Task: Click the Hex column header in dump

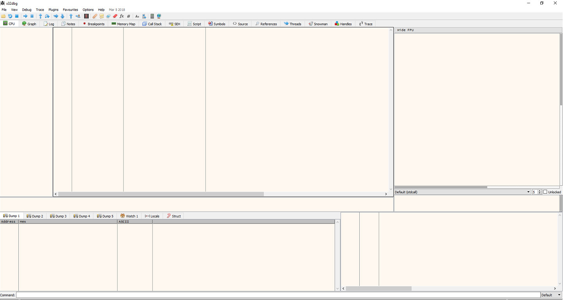Action: tap(68, 222)
